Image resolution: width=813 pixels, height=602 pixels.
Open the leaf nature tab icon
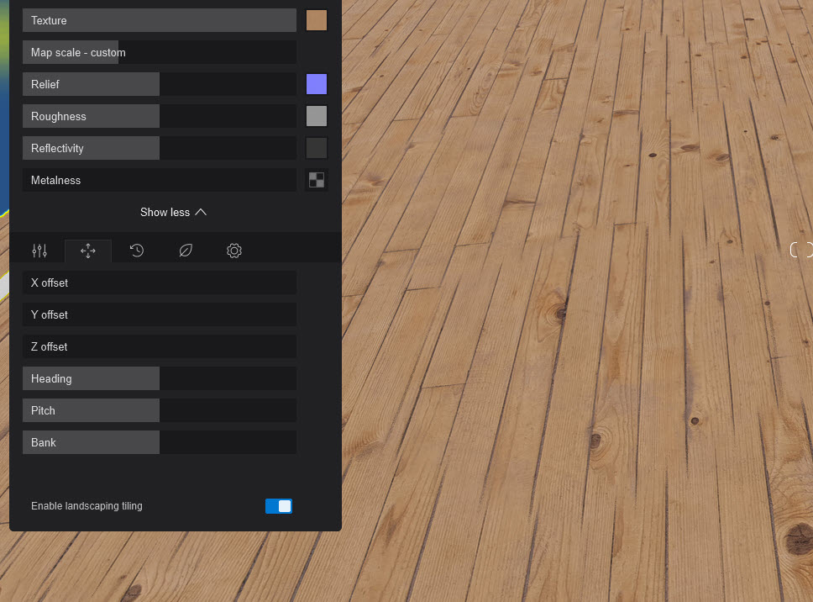186,251
